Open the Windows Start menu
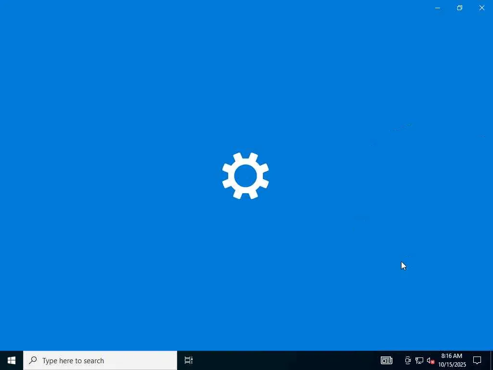 [x=12, y=360]
